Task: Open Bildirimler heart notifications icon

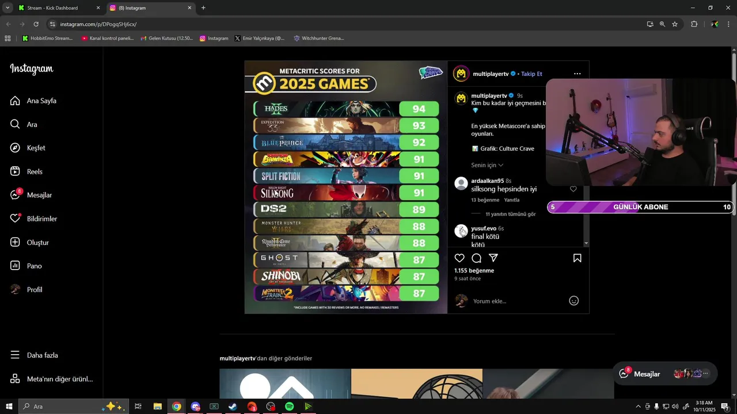Action: tap(15, 218)
